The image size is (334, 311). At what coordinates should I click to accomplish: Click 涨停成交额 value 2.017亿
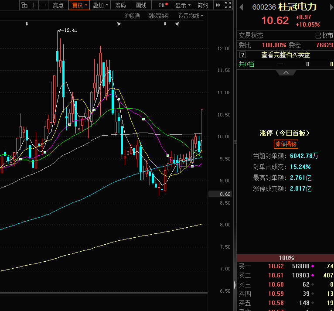click(300, 188)
